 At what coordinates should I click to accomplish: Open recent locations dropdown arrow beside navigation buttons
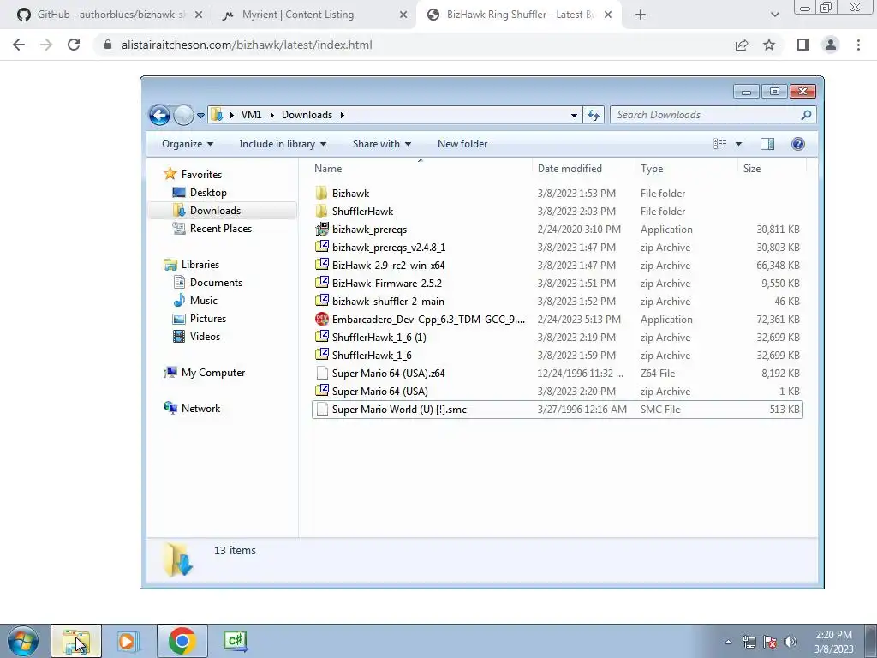pyautogui.click(x=200, y=116)
